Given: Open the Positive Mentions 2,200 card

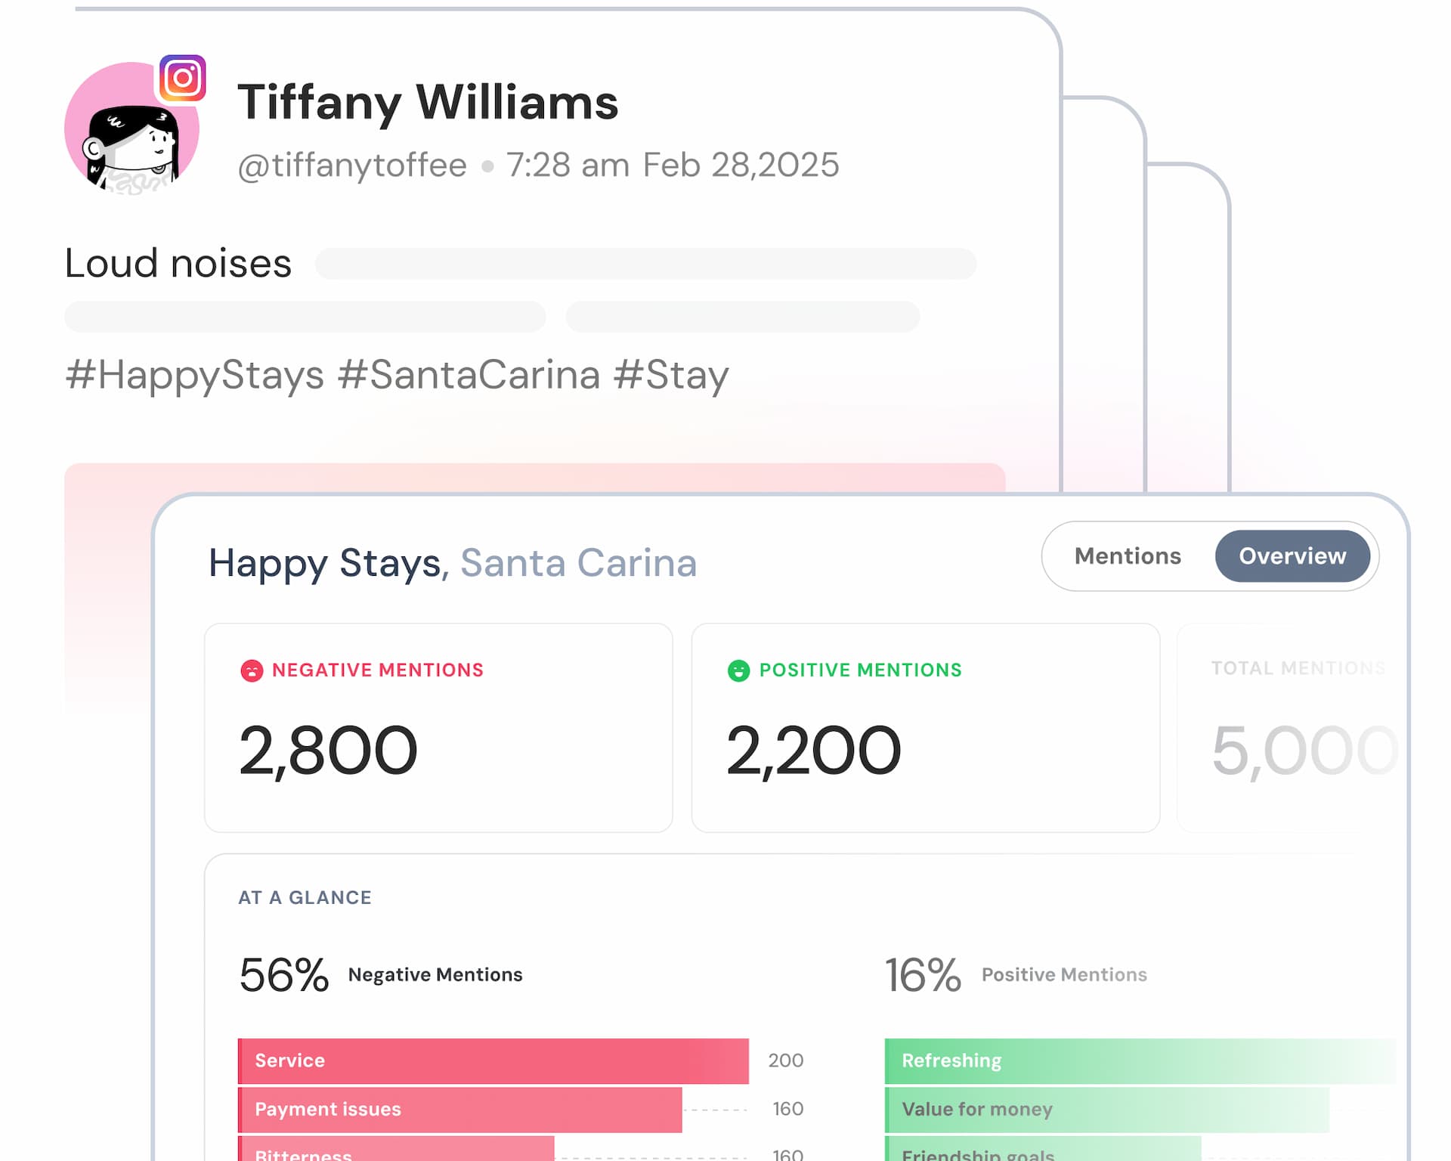Looking at the screenshot, I should (924, 728).
